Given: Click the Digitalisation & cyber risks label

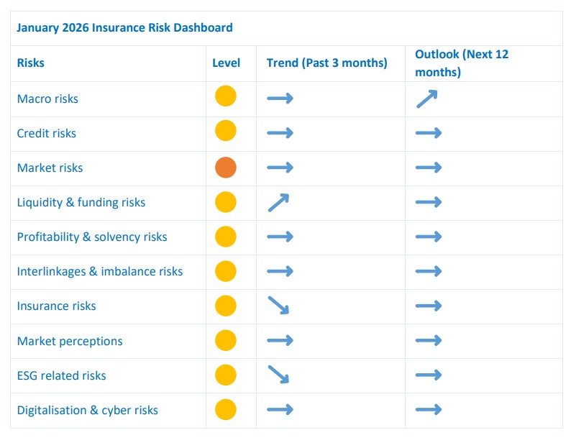Looking at the screenshot, I should (x=88, y=410).
